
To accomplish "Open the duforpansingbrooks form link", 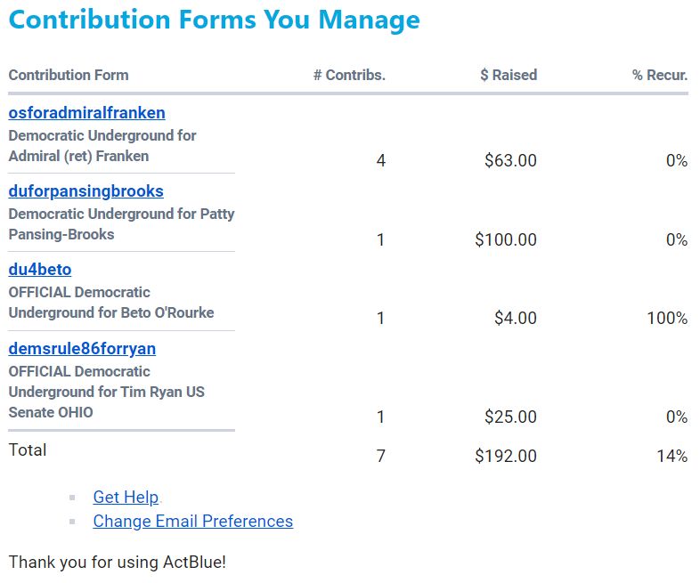I will (x=85, y=191).
